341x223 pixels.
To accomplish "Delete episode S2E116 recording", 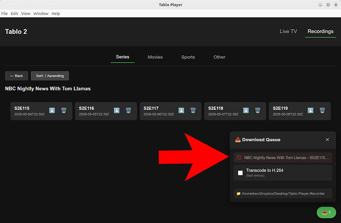I will pos(129,111).
